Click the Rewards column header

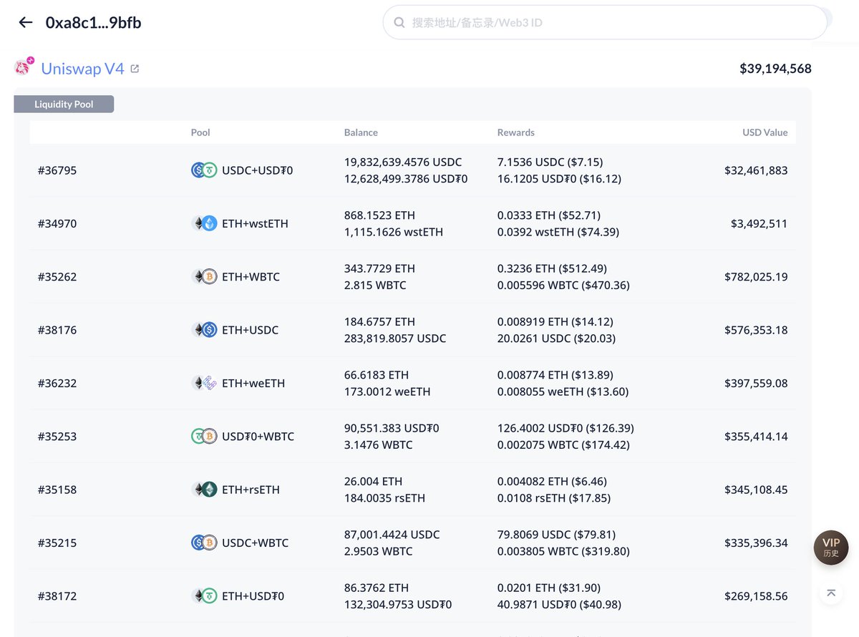pos(516,132)
